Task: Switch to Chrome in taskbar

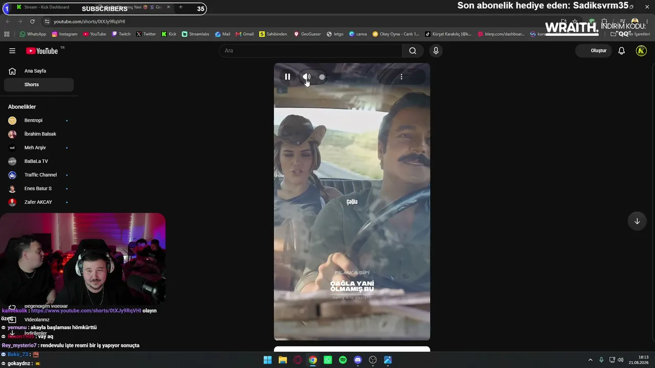Action: (x=313, y=360)
